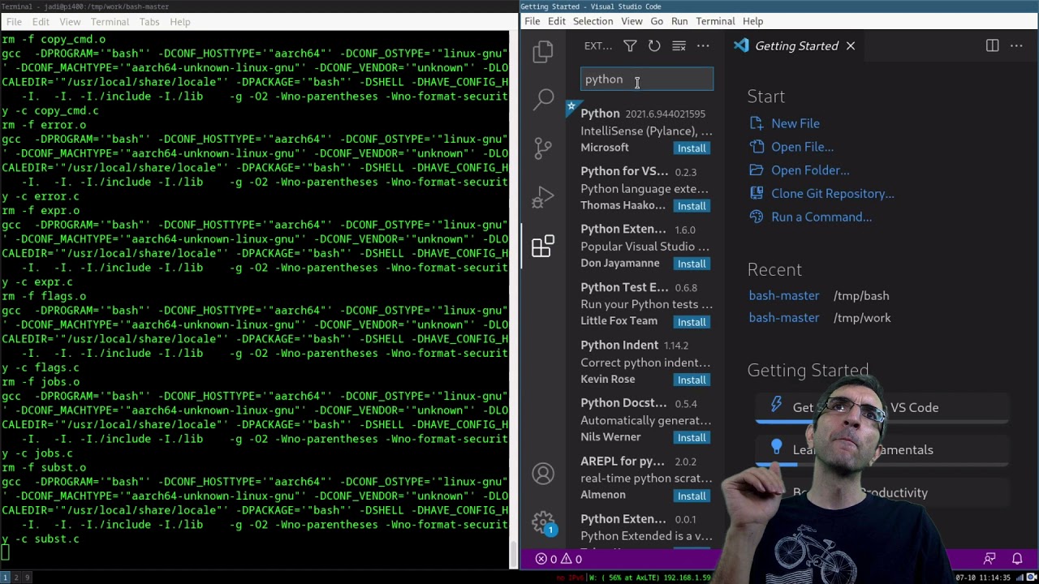Viewport: 1039px width, 584px height.
Task: Install Python for VSCode by Thomas Haakon
Action: (692, 206)
